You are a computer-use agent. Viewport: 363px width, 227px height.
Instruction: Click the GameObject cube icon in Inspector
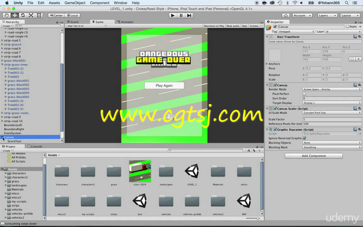coord(268,28)
